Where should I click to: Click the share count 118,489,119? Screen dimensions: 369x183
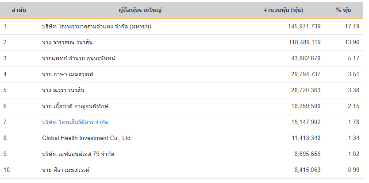(304, 43)
